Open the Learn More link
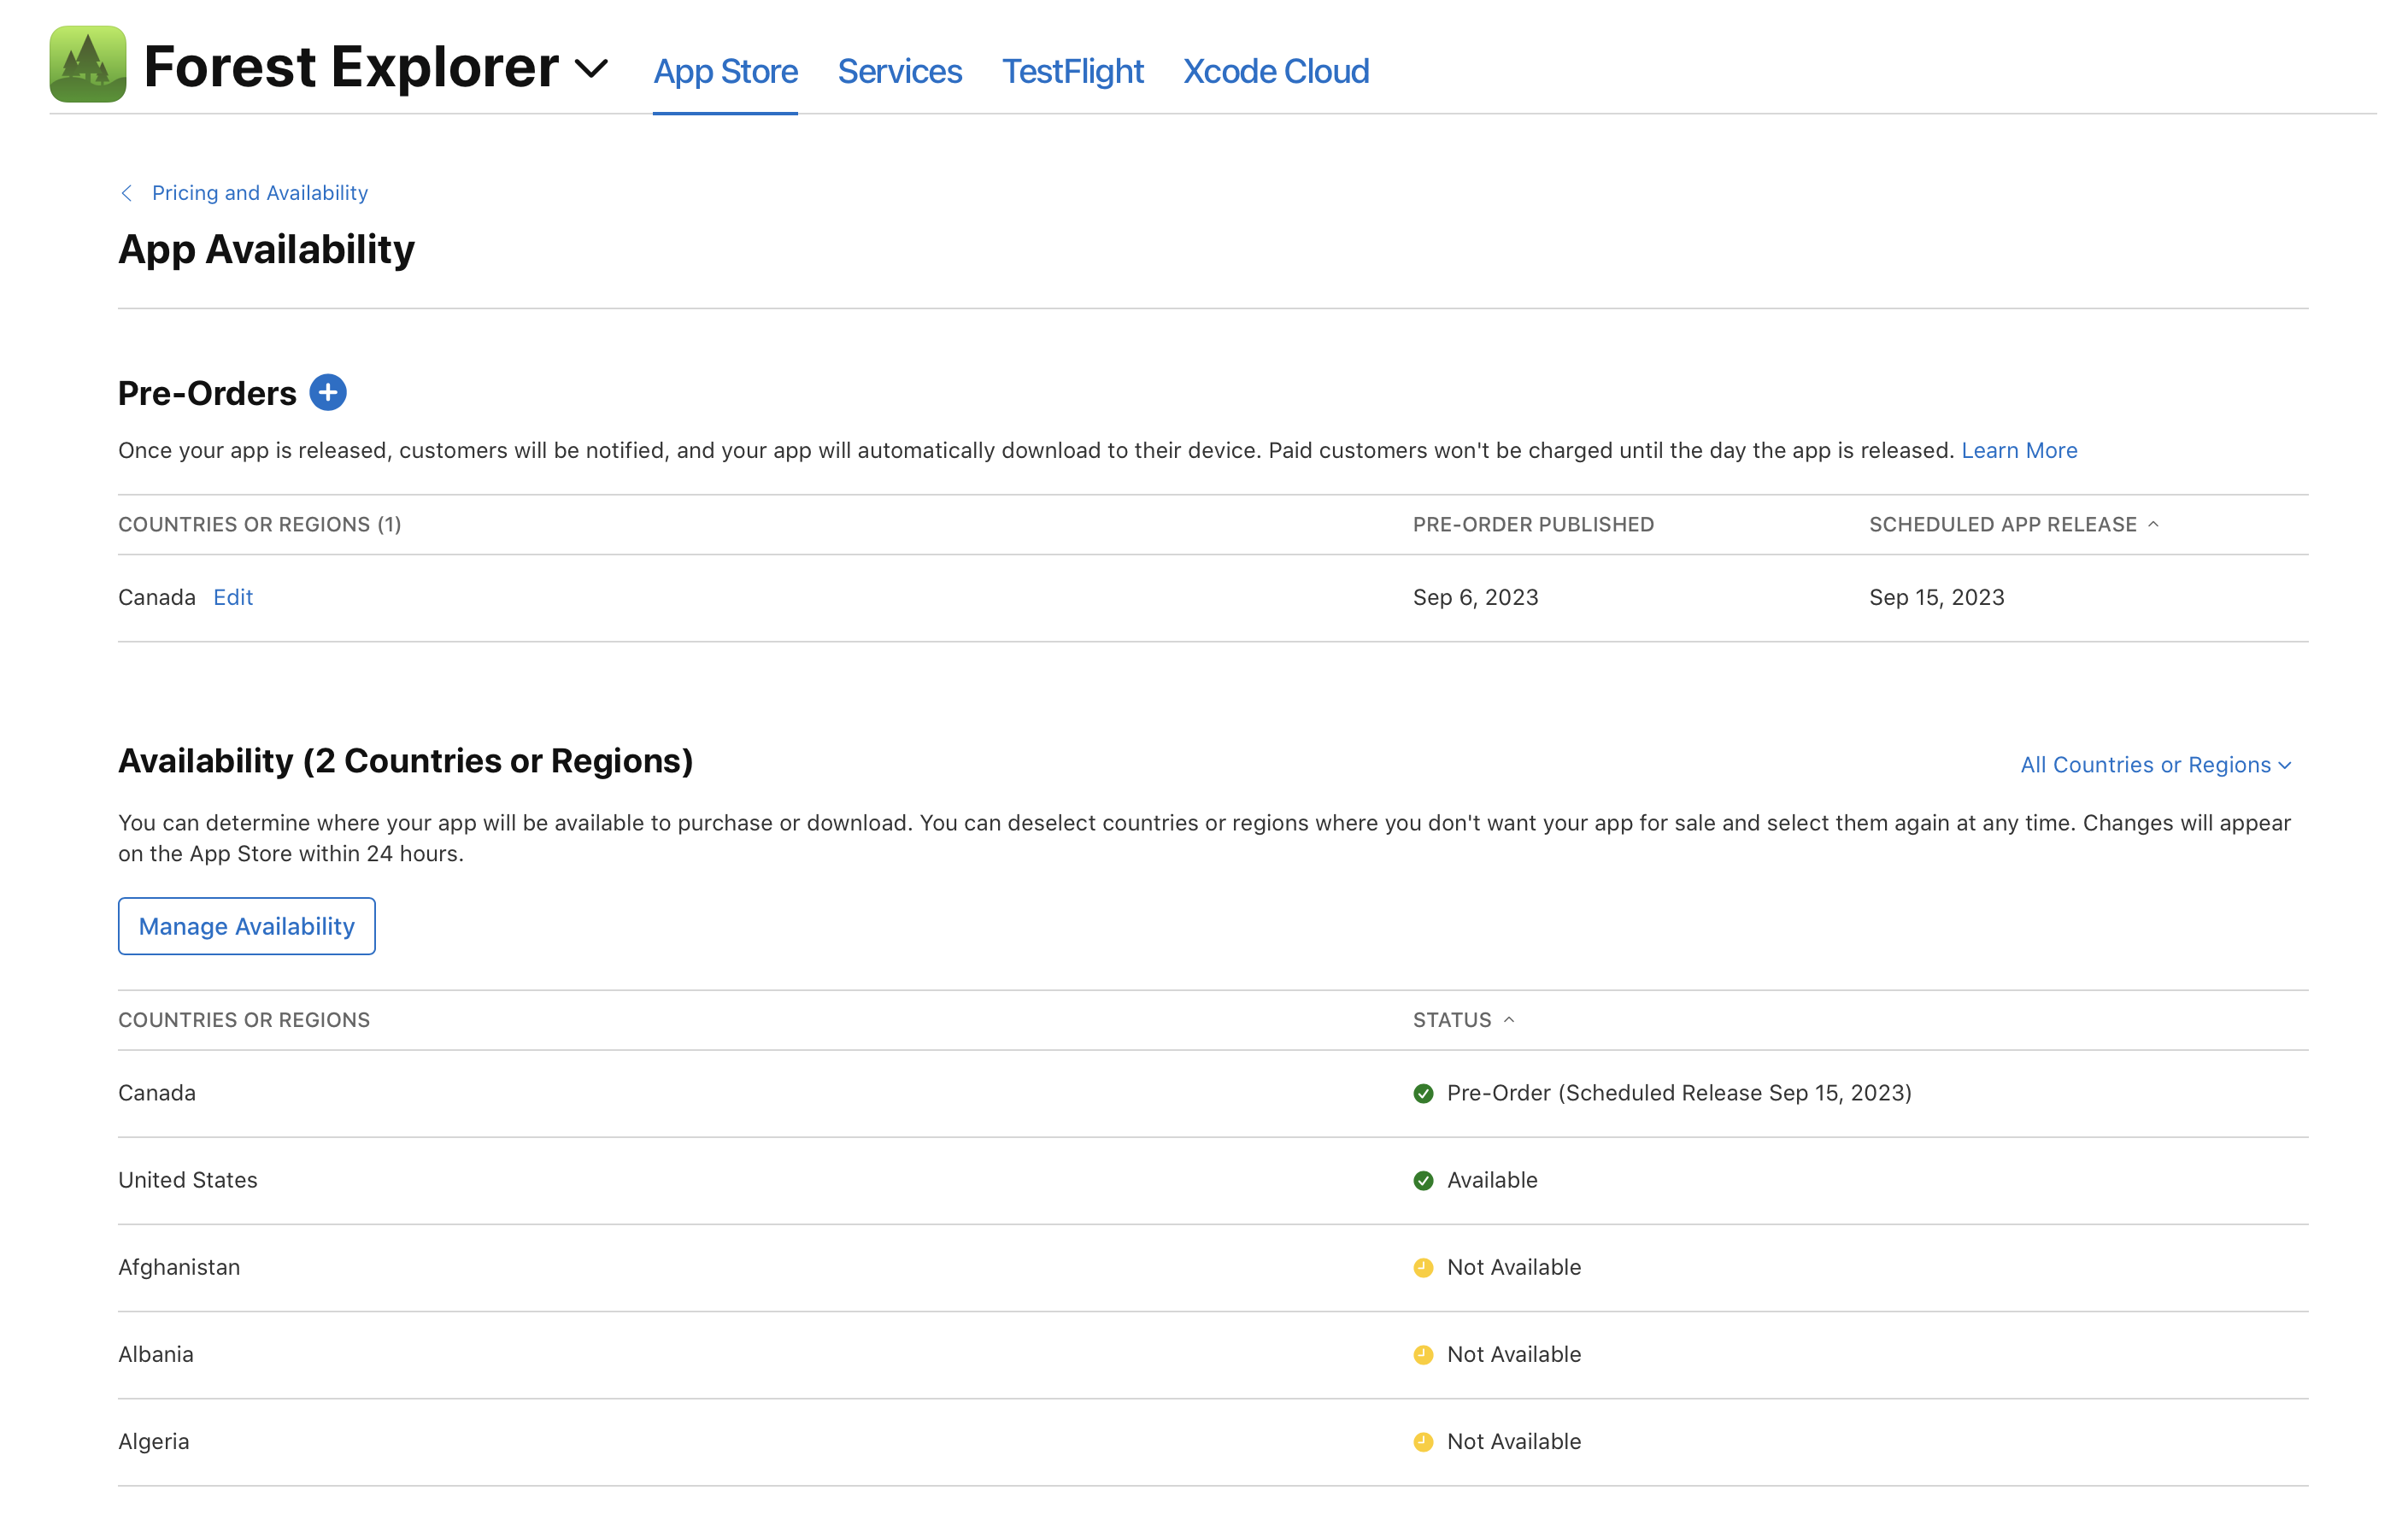The image size is (2408, 1514). 2018,450
